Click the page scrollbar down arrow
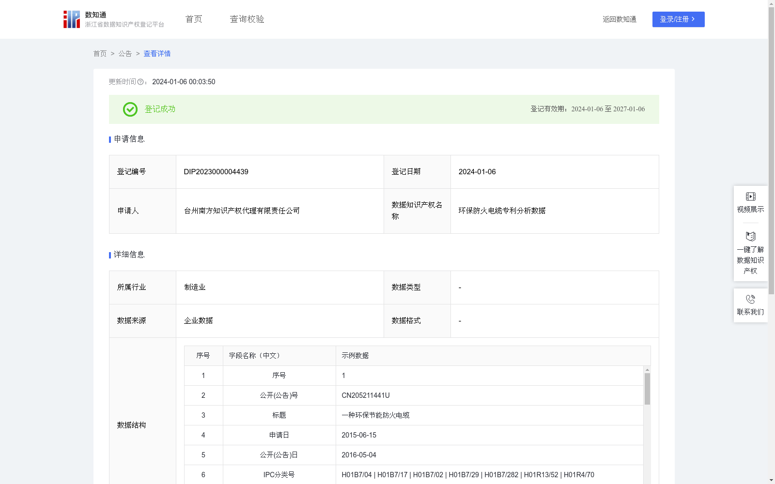This screenshot has width=775, height=484. coord(771,480)
